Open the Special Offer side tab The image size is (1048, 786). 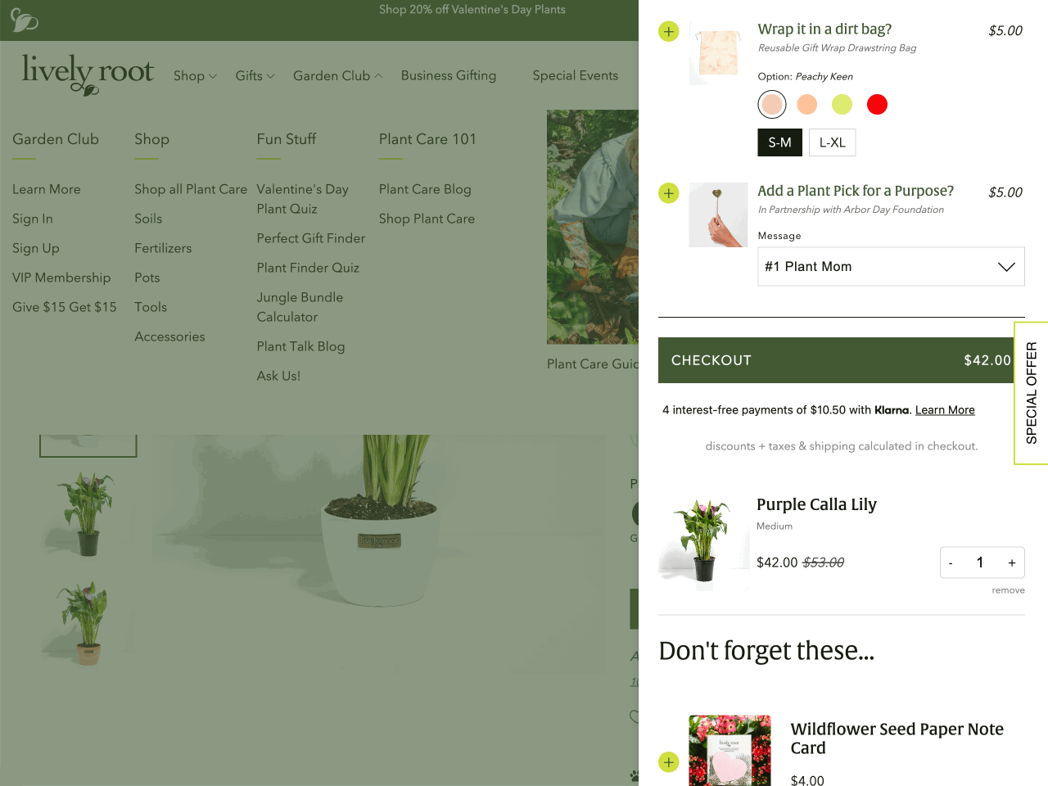click(1032, 393)
